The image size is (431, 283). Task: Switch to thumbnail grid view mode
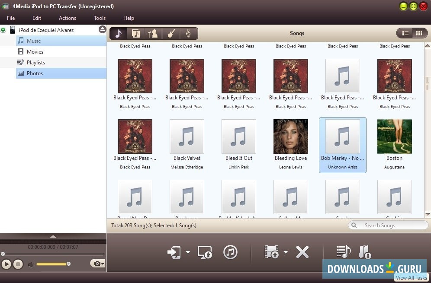pos(418,33)
